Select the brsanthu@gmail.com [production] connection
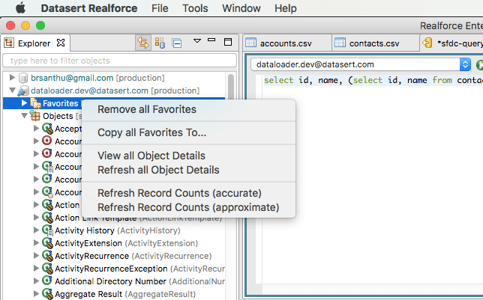The height and width of the screenshot is (300, 483). 97,78
